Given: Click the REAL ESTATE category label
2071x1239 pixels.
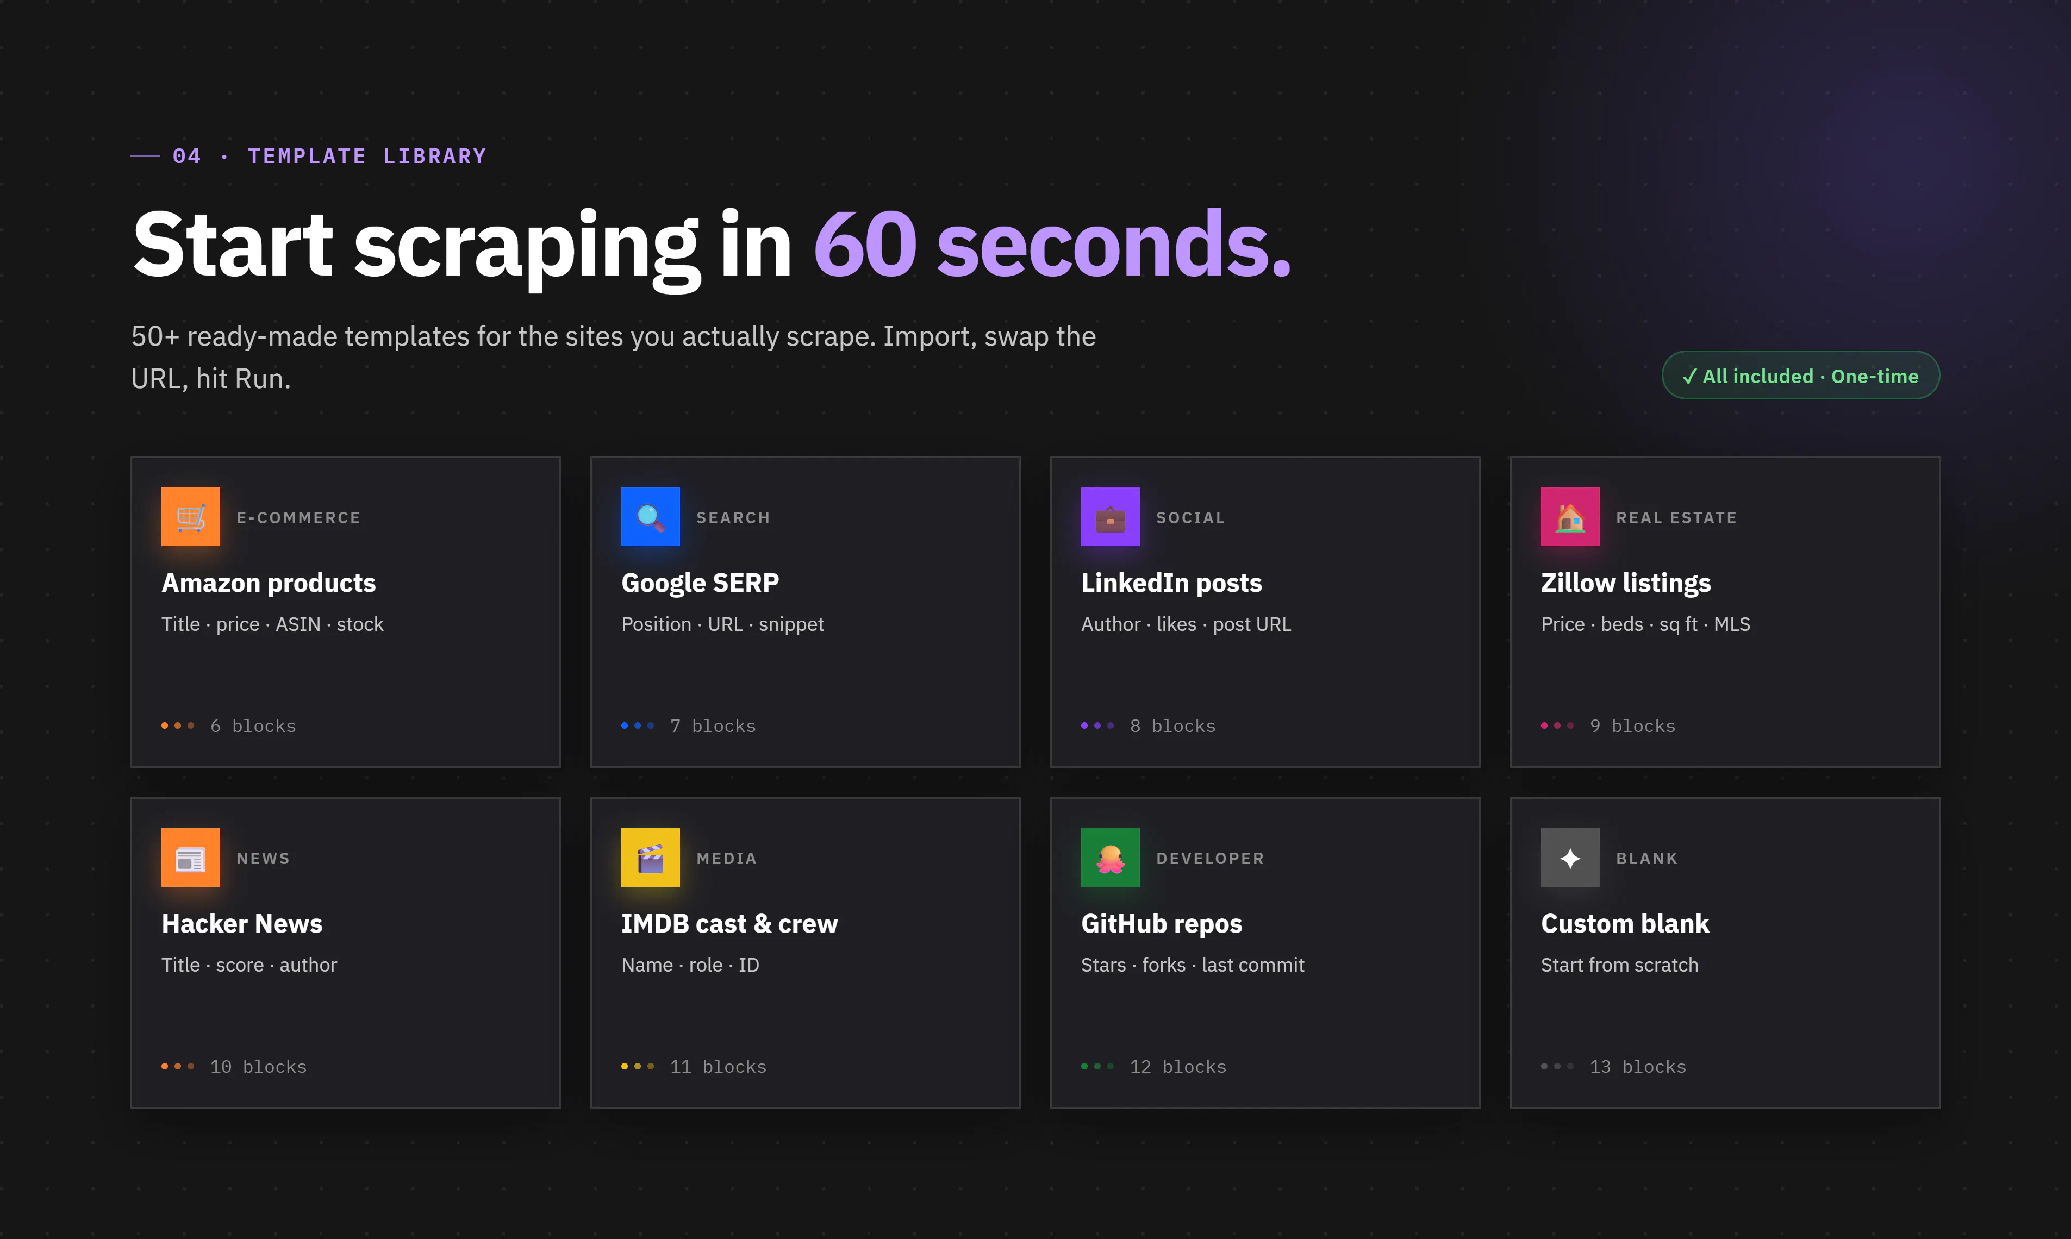Looking at the screenshot, I should (x=1676, y=518).
